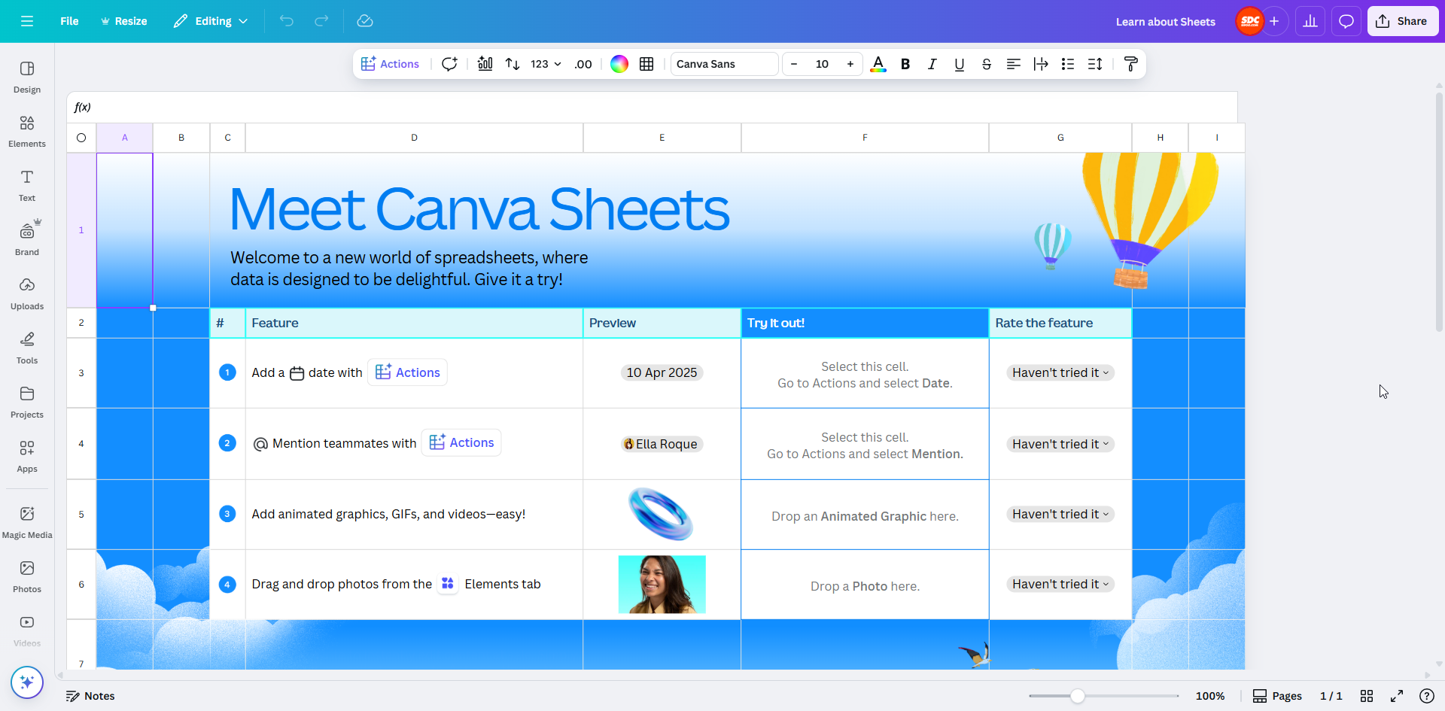Open the text color A icon
This screenshot has width=1445, height=711.
(878, 64)
